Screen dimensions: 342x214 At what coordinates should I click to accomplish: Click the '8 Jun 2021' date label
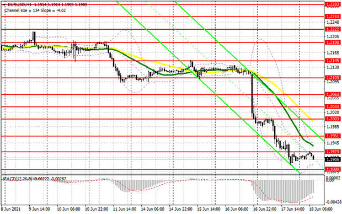pyautogui.click(x=10, y=209)
